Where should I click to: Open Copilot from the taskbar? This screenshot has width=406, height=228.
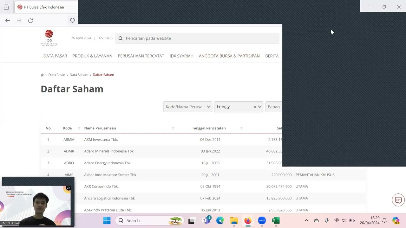click(x=396, y=221)
